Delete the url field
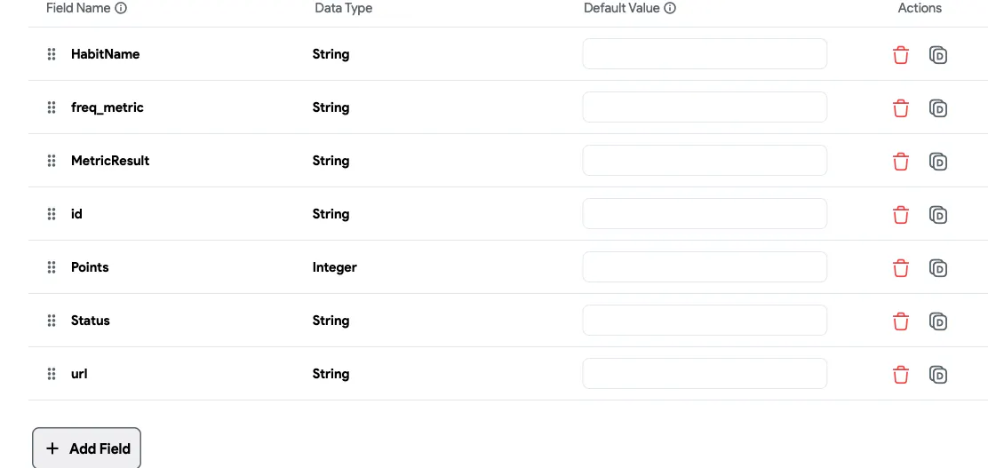This screenshot has width=988, height=468. (901, 375)
